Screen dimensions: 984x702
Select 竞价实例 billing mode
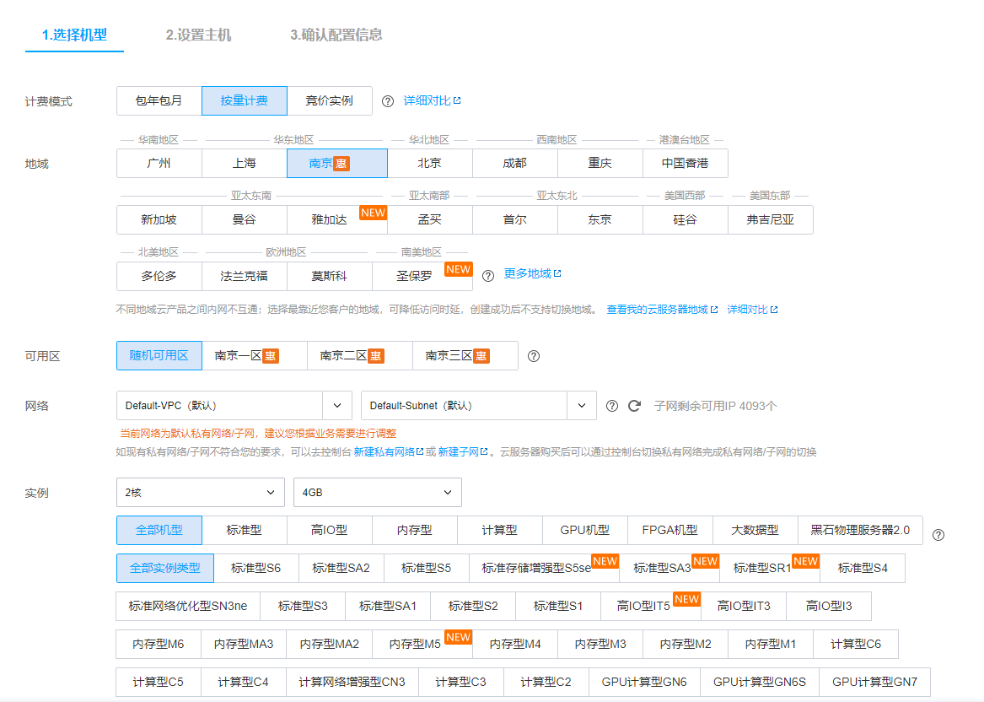329,101
